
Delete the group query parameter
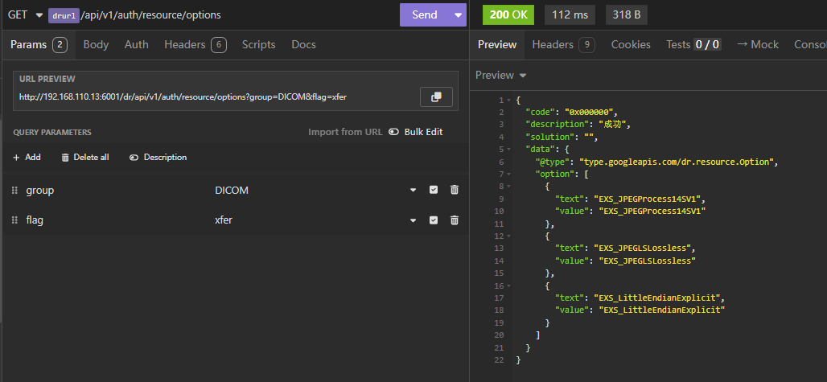pyautogui.click(x=455, y=190)
